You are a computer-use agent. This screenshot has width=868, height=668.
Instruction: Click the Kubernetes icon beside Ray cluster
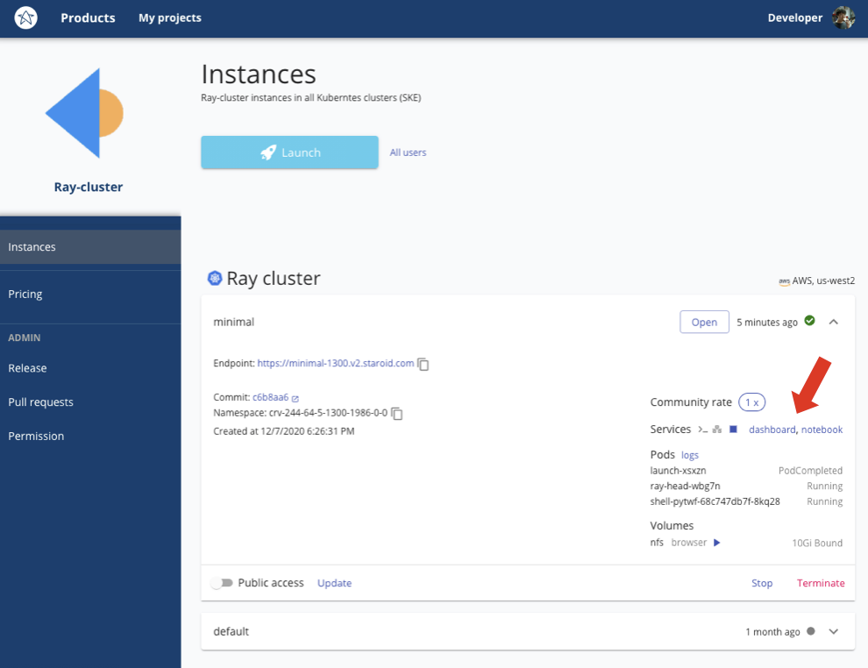215,278
